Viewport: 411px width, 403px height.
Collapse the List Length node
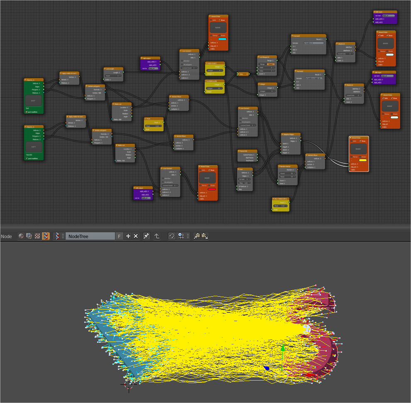(105, 69)
